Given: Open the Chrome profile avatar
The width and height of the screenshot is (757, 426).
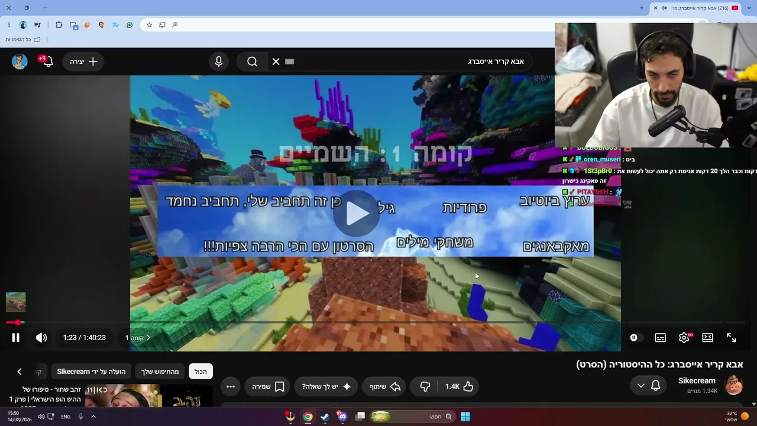Looking at the screenshot, I should click(x=23, y=25).
